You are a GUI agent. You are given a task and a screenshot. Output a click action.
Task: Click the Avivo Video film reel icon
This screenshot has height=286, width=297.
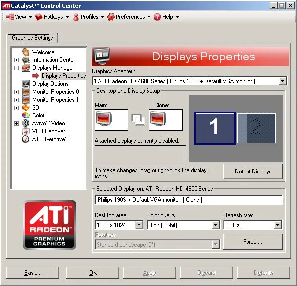point(26,123)
